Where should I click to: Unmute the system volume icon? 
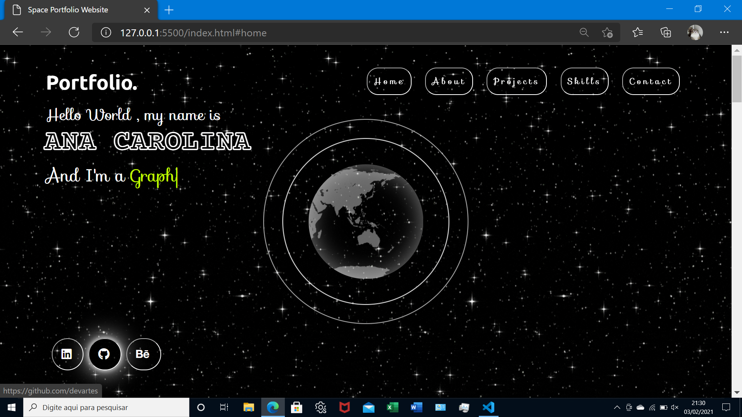[x=675, y=407]
